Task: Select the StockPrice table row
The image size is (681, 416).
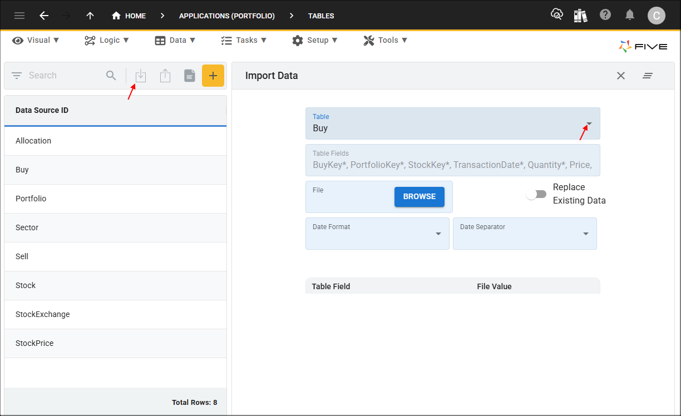Action: (115, 344)
